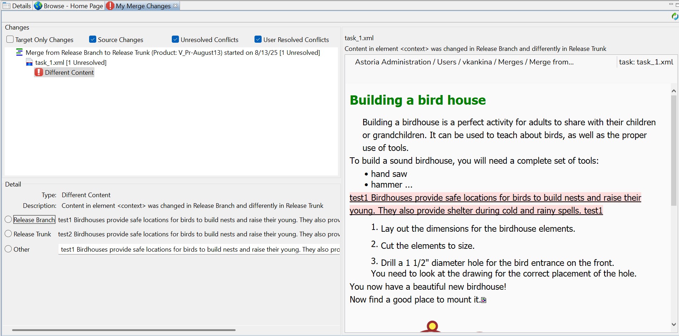Enable Target Only Changes checkbox

point(10,40)
